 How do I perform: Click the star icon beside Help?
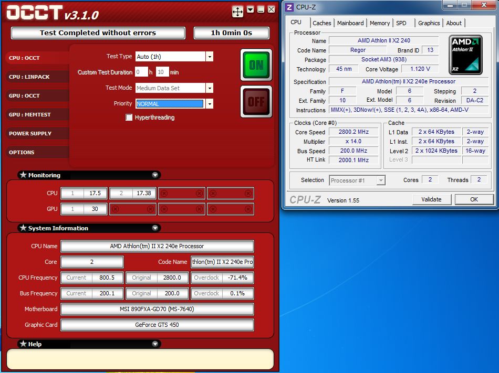click(x=23, y=344)
